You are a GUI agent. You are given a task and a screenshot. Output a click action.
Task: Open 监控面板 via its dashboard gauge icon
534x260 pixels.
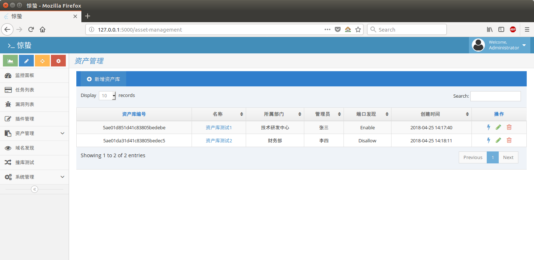click(9, 75)
